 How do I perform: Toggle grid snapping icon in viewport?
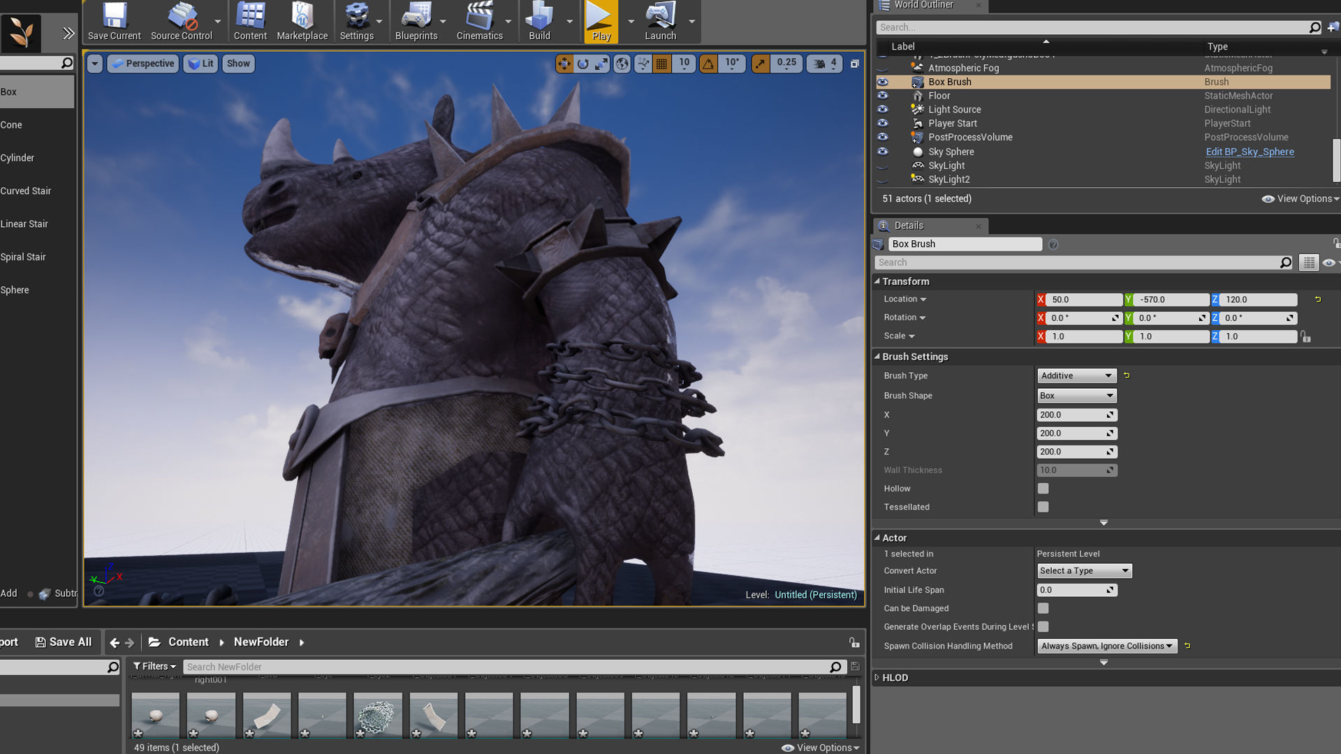pyautogui.click(x=661, y=64)
